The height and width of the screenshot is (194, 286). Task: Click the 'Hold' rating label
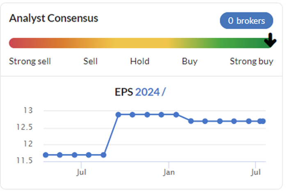tap(140, 61)
